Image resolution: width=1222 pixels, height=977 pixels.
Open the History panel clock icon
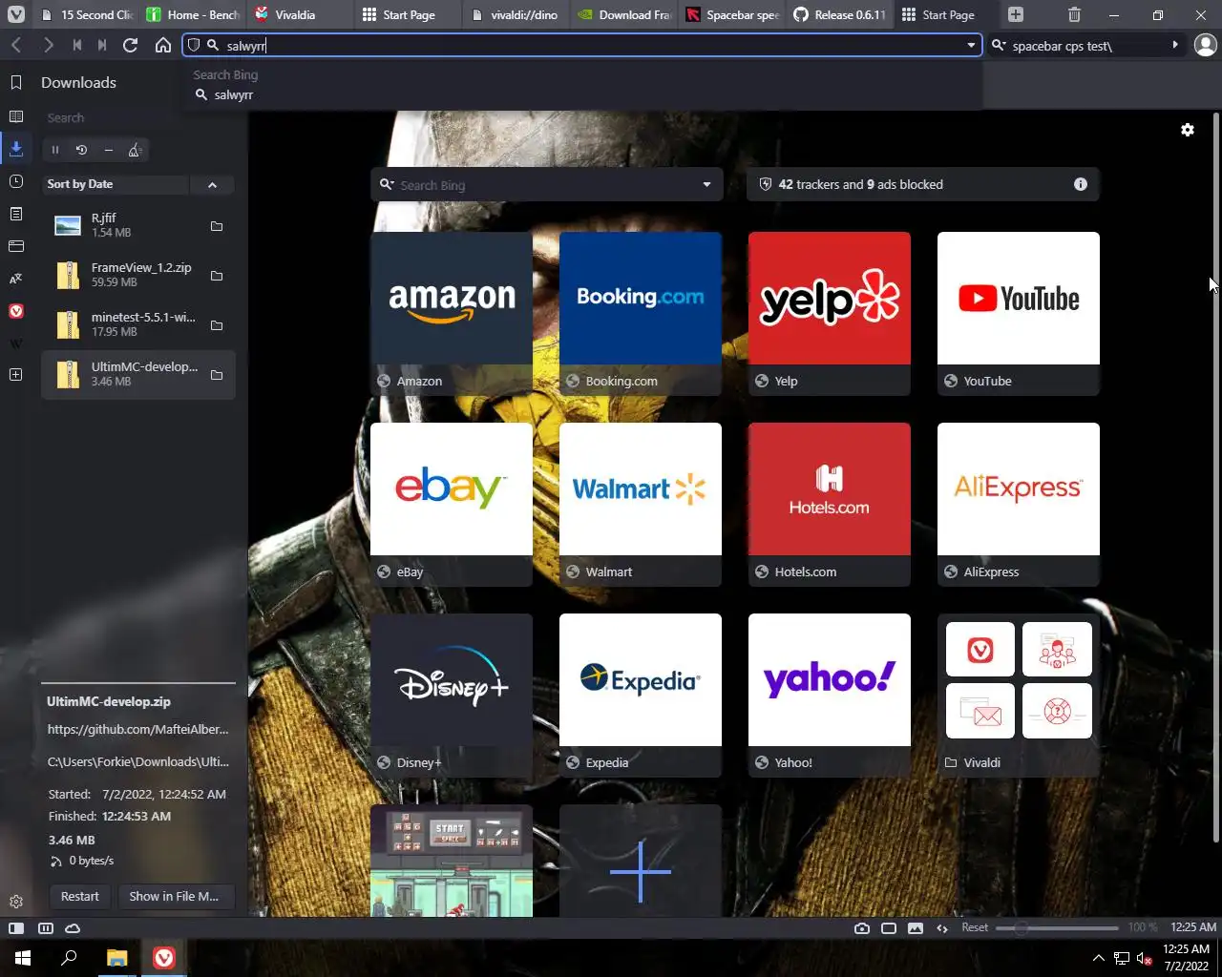point(16,181)
